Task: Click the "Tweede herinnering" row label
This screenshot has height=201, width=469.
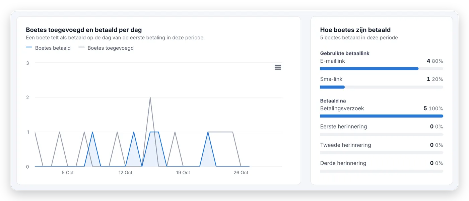Action: (345, 145)
